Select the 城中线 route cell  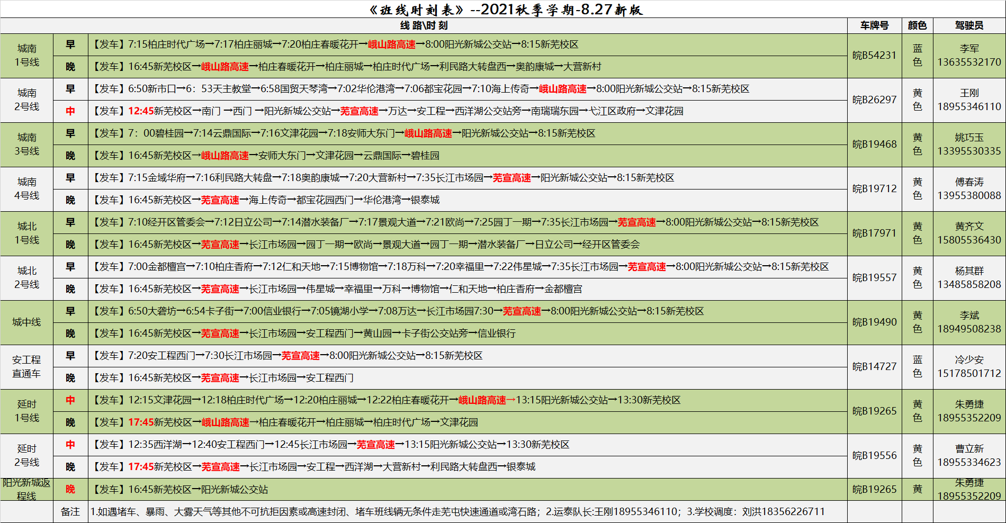(x=26, y=322)
